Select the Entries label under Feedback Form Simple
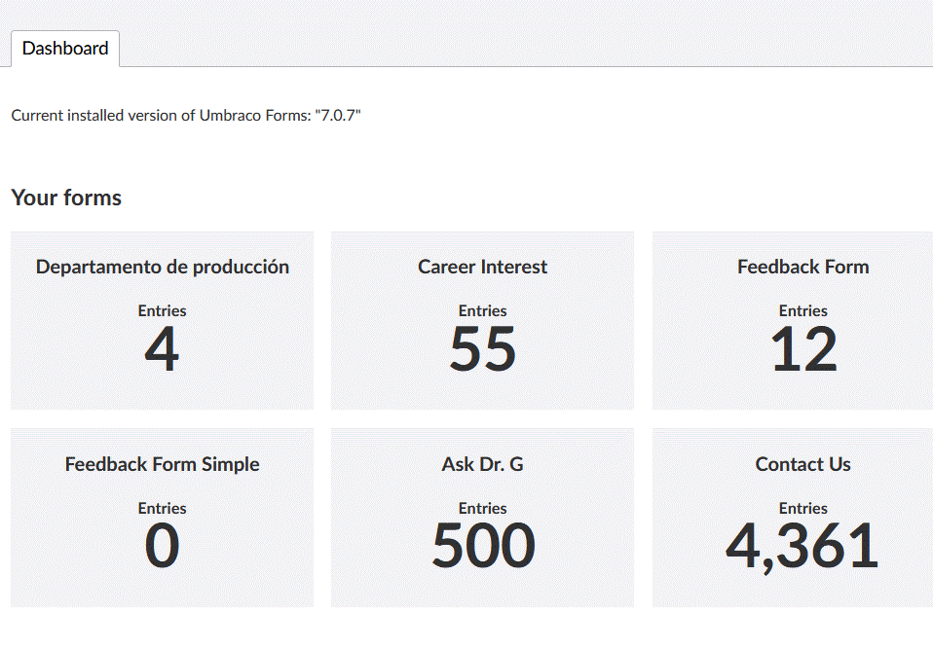This screenshot has width=933, height=649. coord(163,508)
